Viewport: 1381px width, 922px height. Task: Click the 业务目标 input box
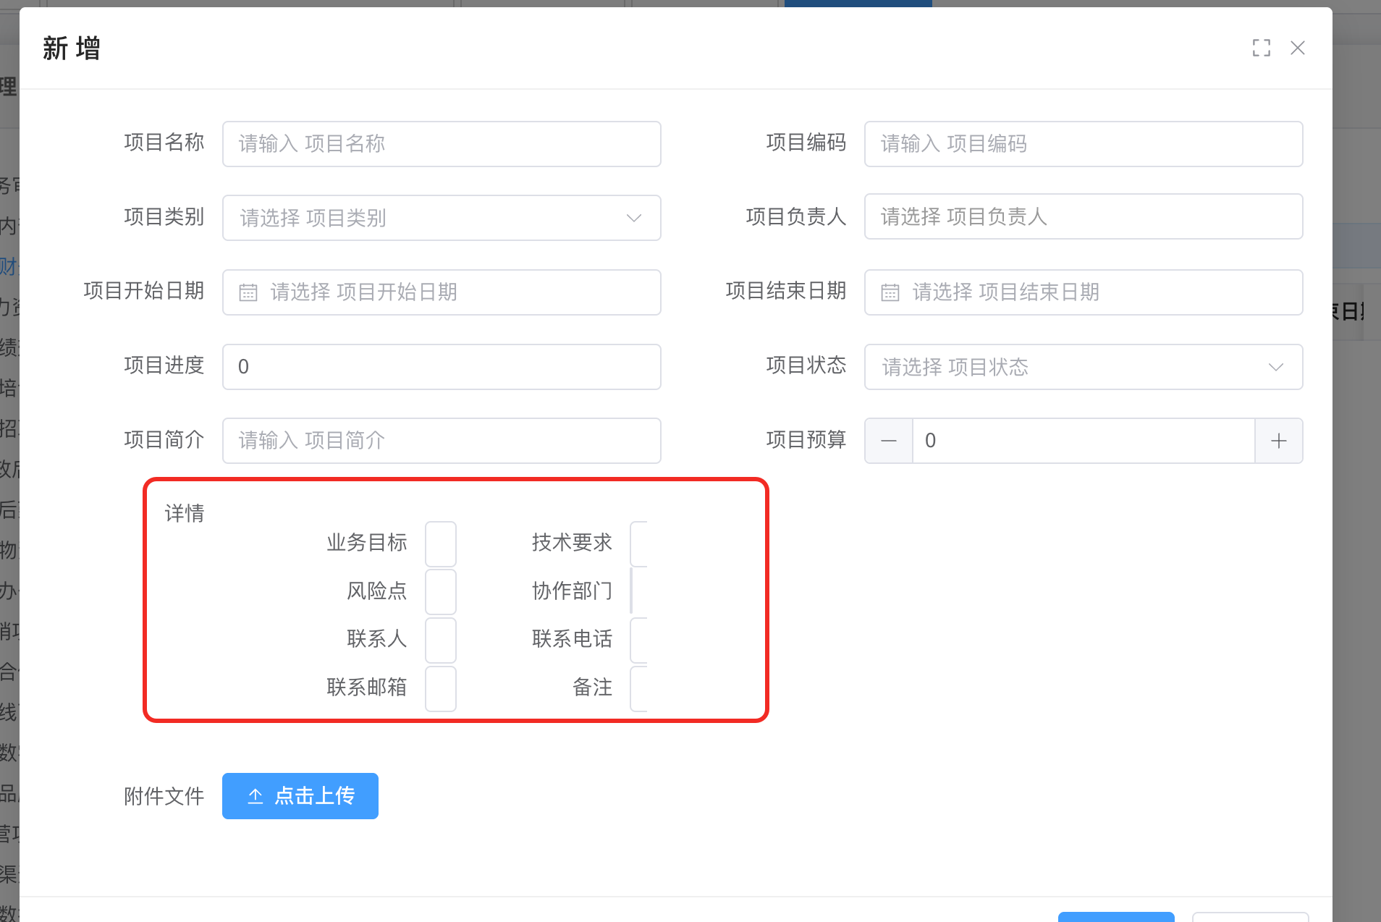click(x=440, y=544)
